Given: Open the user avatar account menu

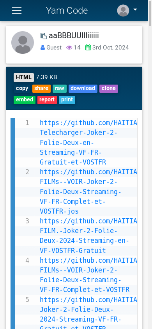Looking at the screenshot, I should click(123, 11).
